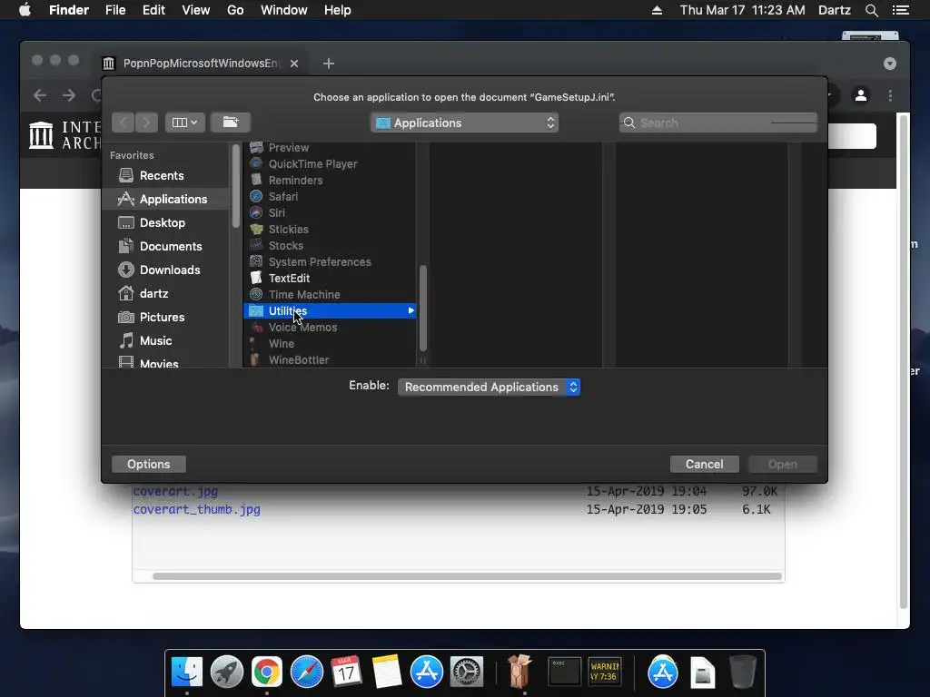Viewport: 930px width, 697px height.
Task: Close the PopnPopMicrosoftWindows browser tab
Action: [294, 64]
